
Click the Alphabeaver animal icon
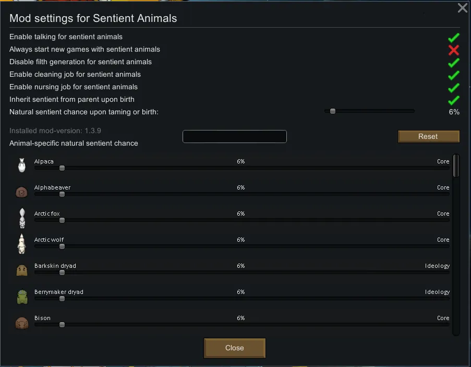21,192
